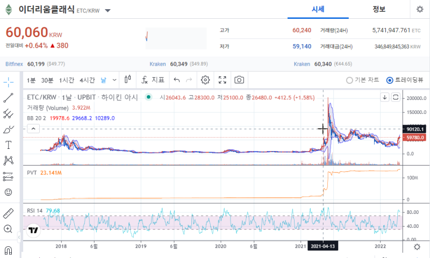Click the RSI 14 indicator legend label
430x258 pixels.
click(34, 211)
